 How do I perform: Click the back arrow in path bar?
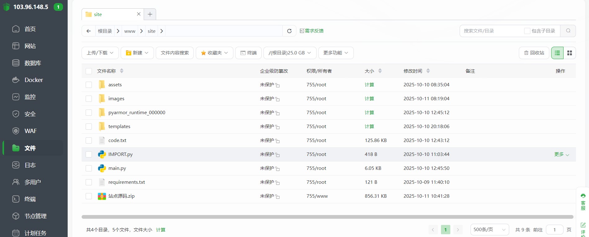point(88,31)
